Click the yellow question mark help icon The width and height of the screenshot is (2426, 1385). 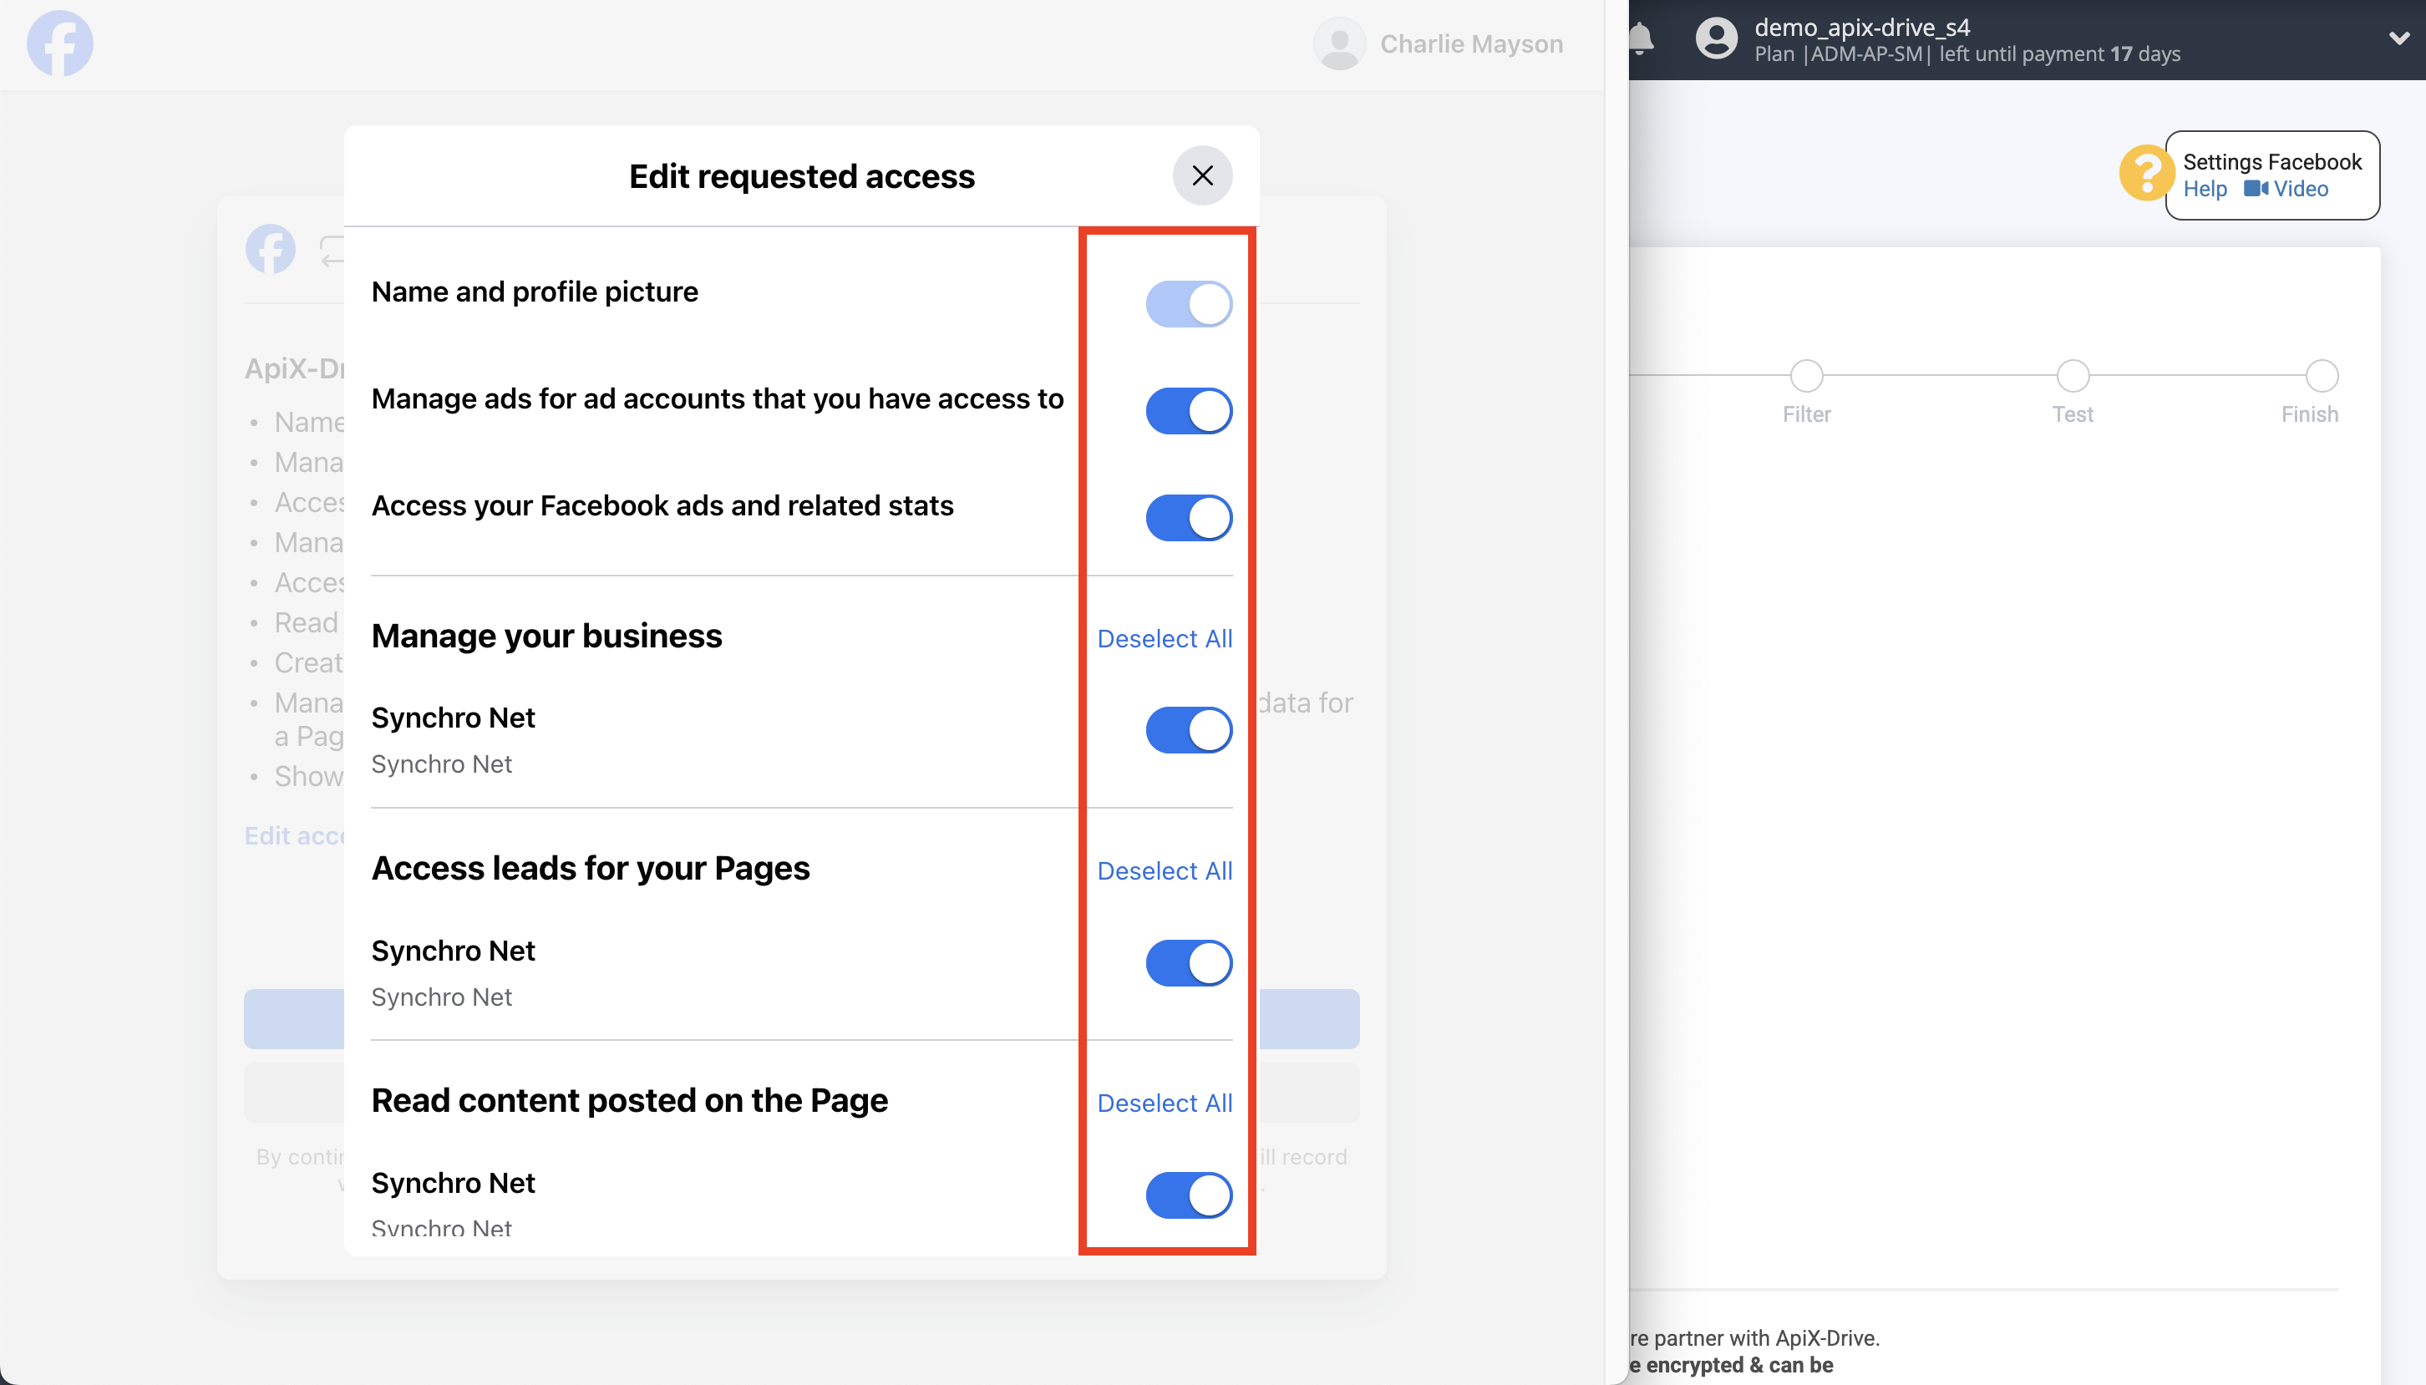2146,174
